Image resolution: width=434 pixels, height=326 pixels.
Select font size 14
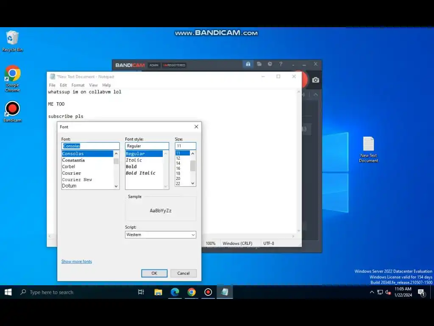tap(183, 163)
